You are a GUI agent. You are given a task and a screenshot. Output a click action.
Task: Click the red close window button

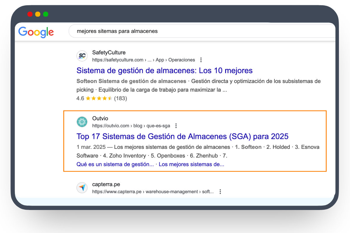click(30, 14)
